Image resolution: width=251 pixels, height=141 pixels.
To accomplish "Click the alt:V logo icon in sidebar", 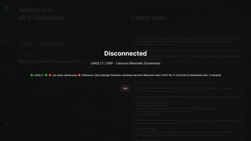I will click(6, 8).
